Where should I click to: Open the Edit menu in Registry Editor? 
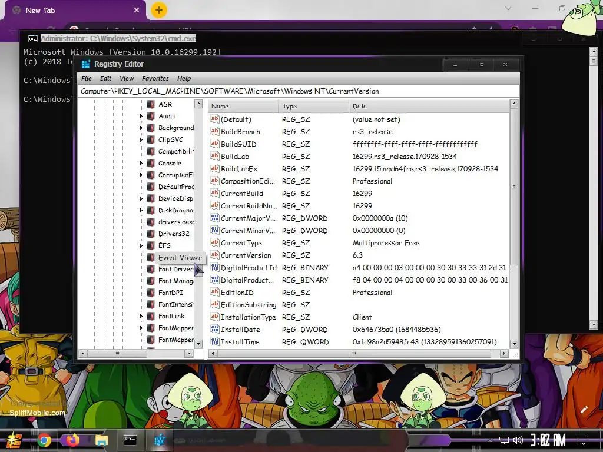(x=105, y=78)
